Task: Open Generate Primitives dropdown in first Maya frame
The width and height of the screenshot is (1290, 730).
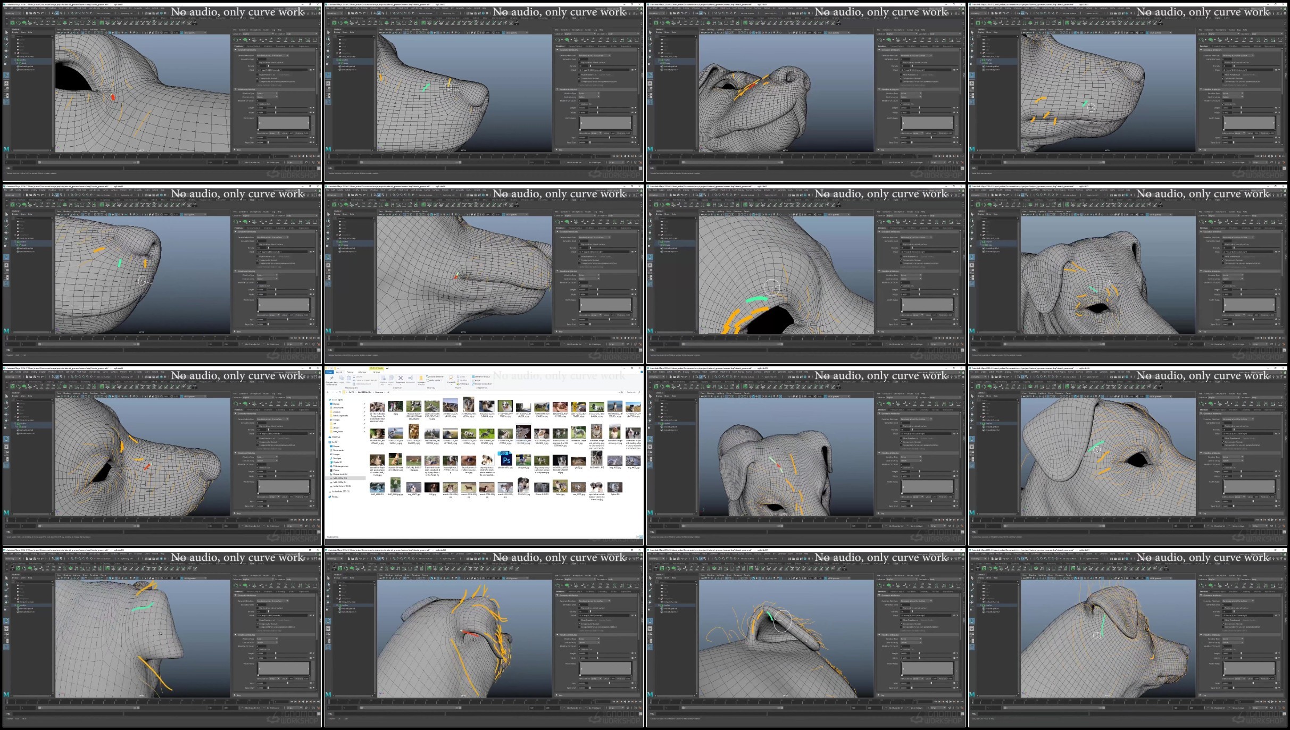Action: [272, 55]
